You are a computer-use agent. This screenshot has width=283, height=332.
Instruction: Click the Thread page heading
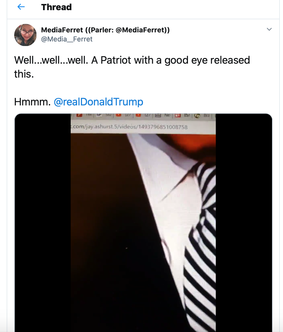pyautogui.click(x=56, y=7)
